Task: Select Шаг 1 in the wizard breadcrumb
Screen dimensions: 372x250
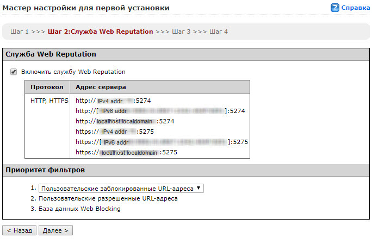Action: tap(20, 32)
